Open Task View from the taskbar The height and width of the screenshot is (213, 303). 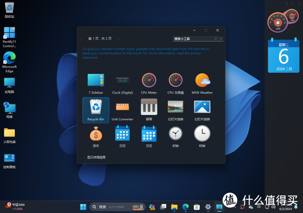(163, 207)
